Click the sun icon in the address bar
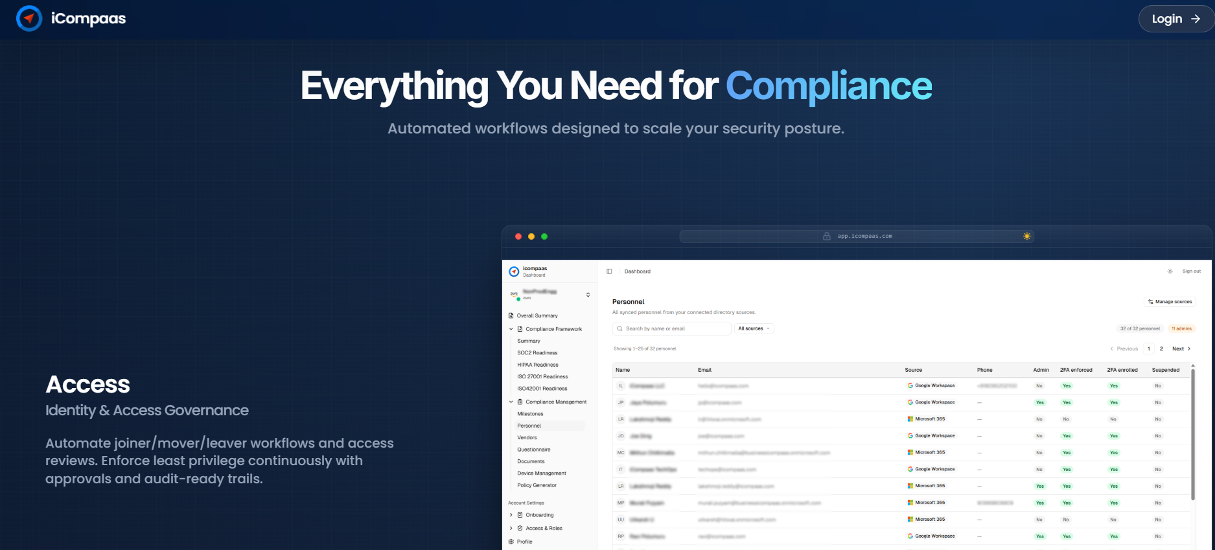 tap(1026, 236)
